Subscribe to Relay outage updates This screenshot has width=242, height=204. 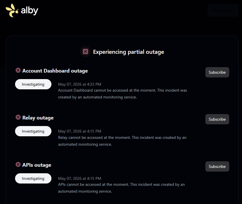click(217, 119)
